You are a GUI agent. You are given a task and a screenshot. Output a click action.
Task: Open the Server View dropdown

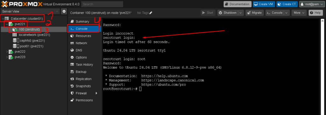coord(30,11)
